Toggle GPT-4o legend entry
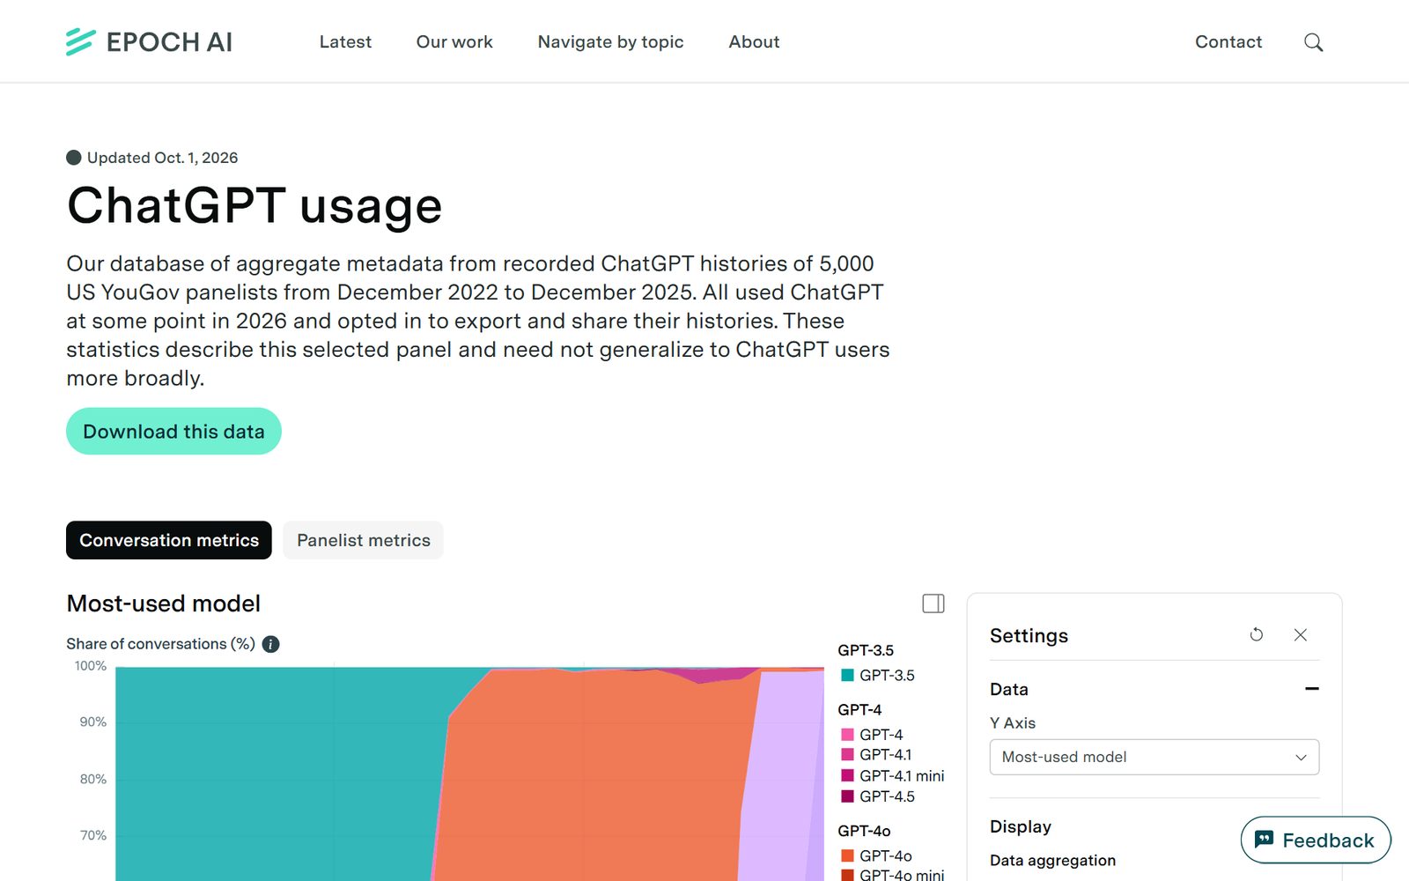Image resolution: width=1409 pixels, height=881 pixels. [x=876, y=855]
